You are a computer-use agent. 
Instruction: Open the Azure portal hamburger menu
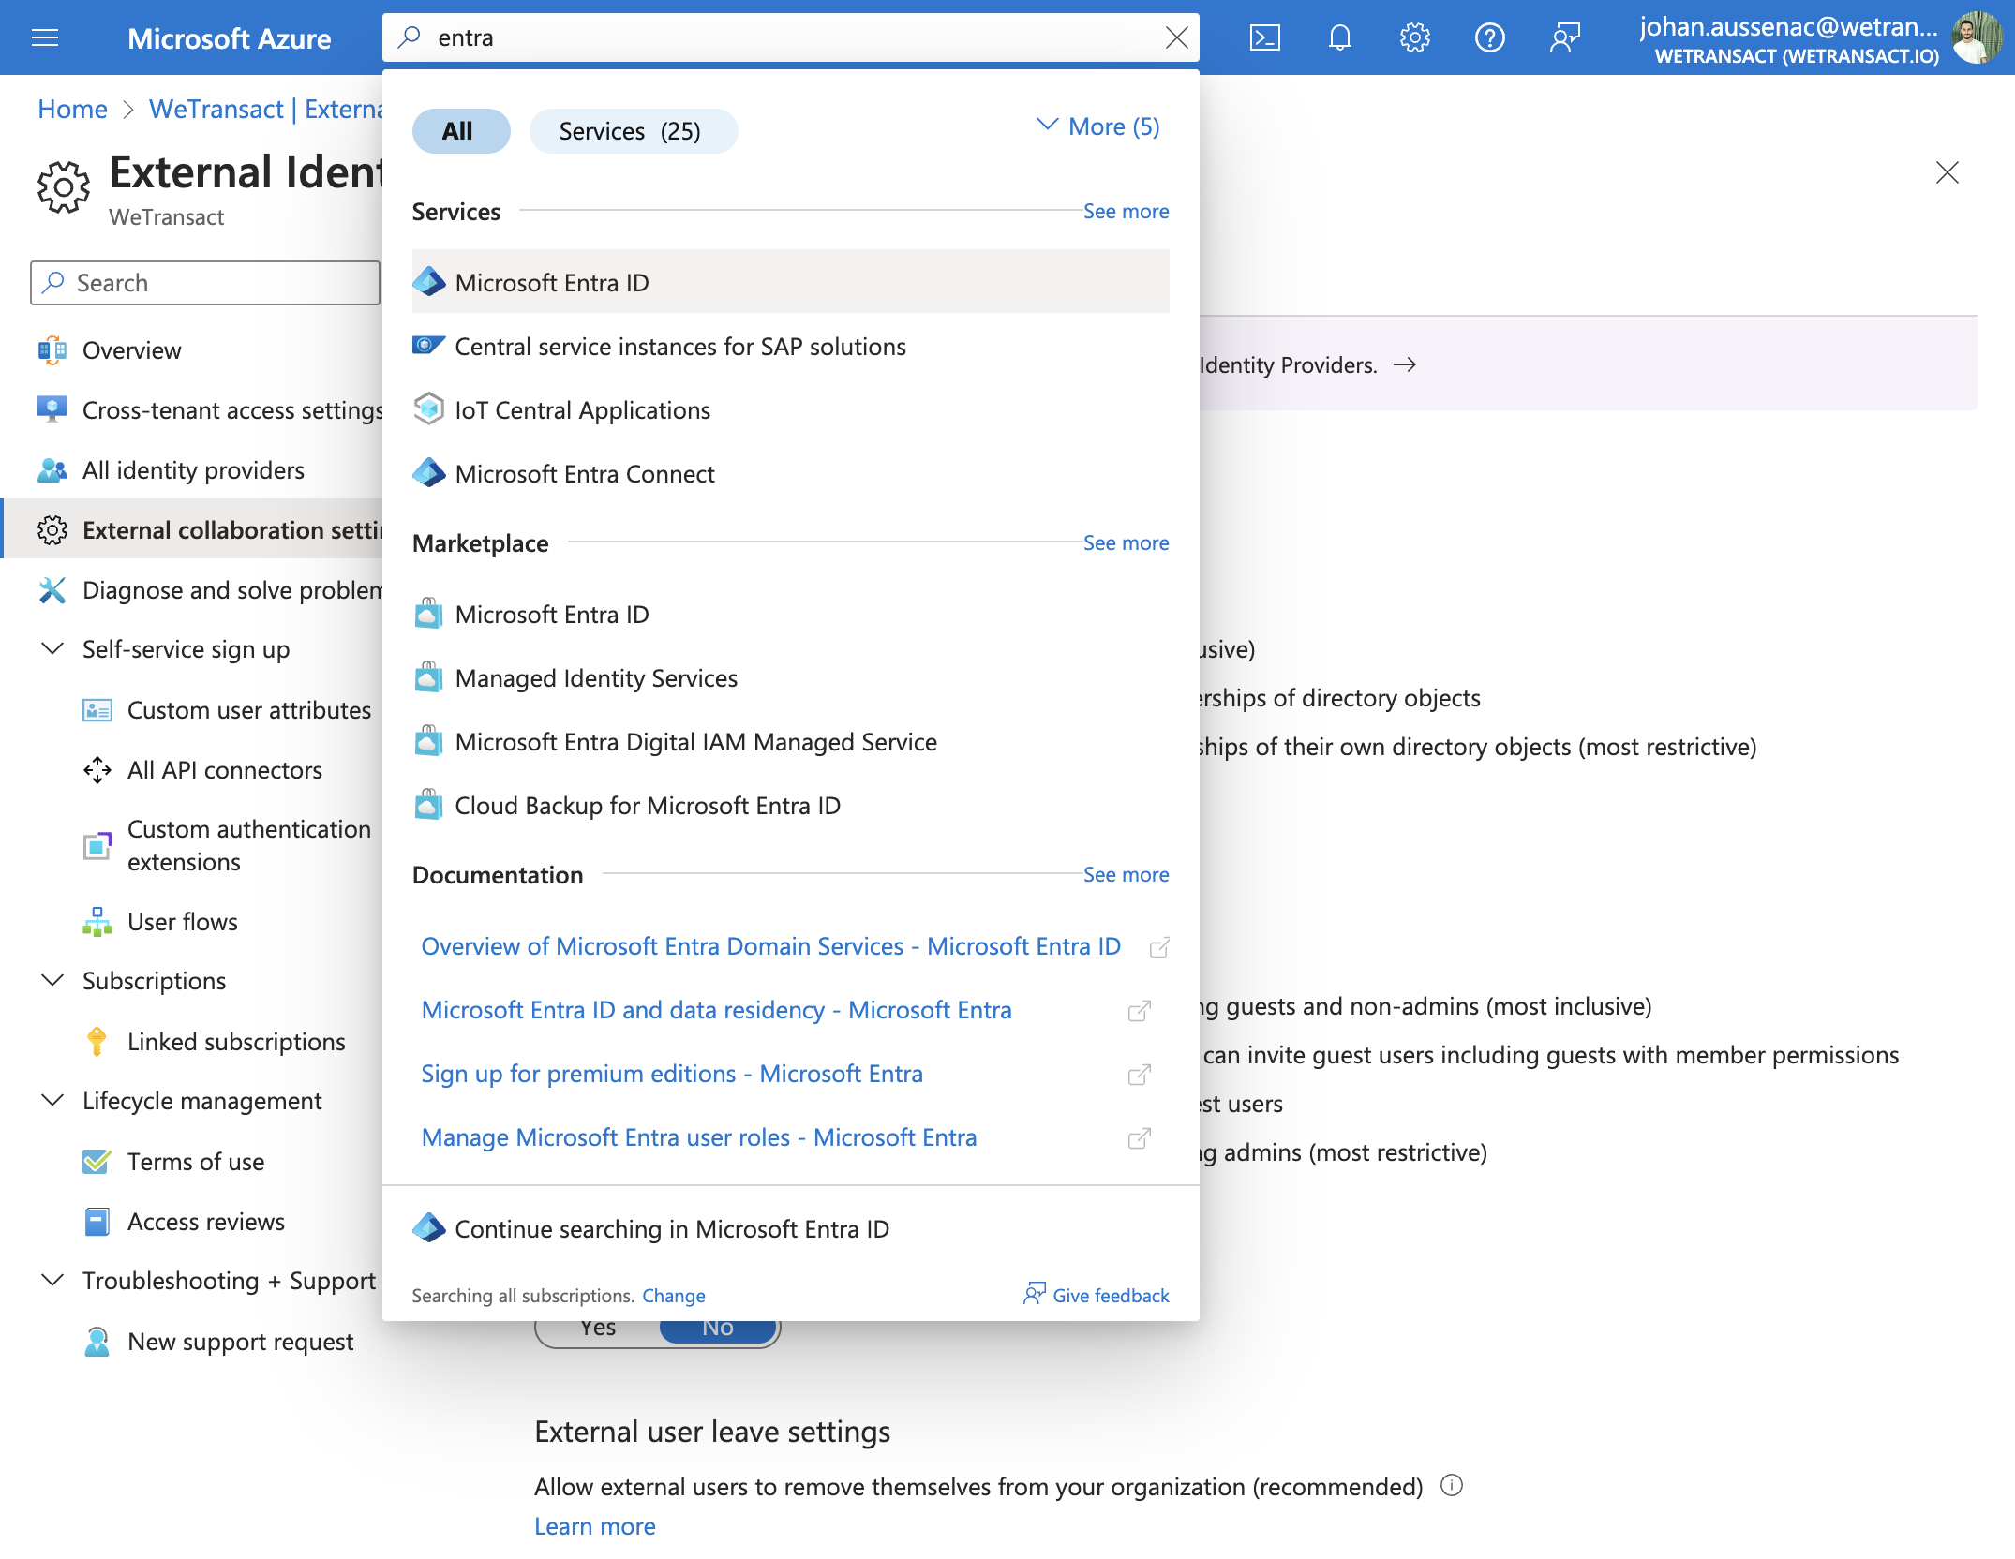[45, 37]
